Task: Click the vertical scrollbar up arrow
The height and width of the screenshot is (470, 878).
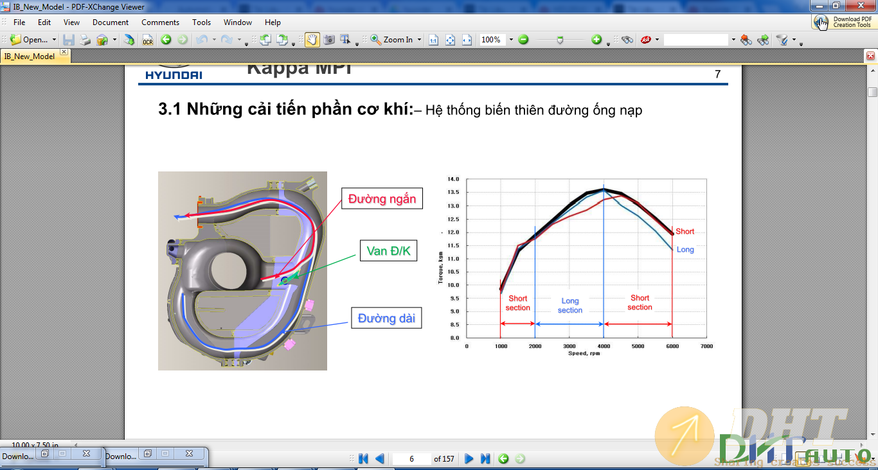Action: (872, 71)
